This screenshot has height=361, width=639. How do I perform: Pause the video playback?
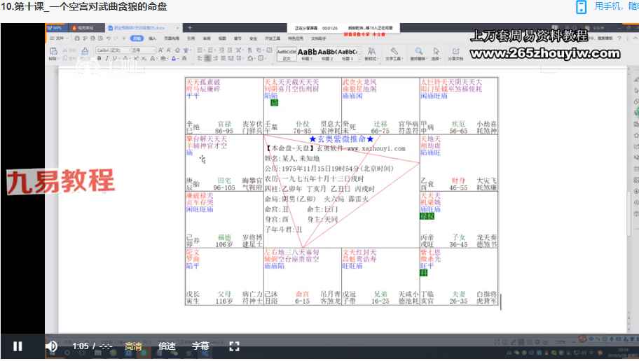18,346
